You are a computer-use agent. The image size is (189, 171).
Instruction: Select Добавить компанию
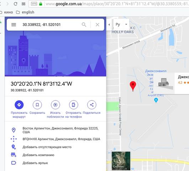click(x=38, y=155)
